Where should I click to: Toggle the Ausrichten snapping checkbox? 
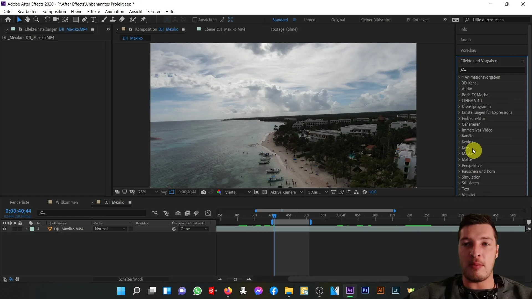click(x=195, y=20)
